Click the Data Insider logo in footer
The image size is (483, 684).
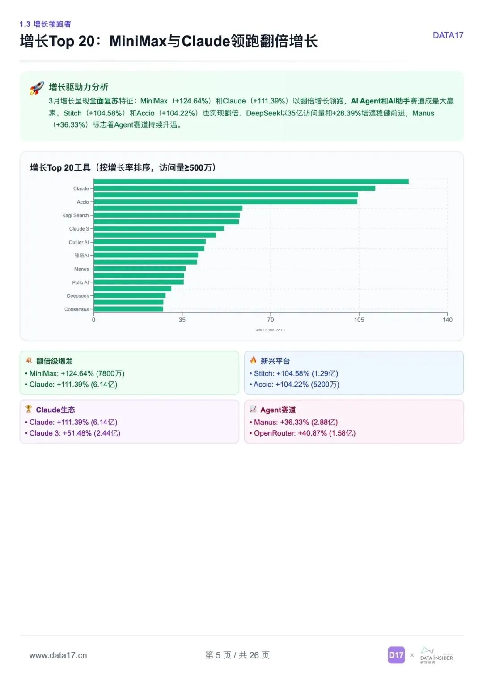tap(436, 655)
